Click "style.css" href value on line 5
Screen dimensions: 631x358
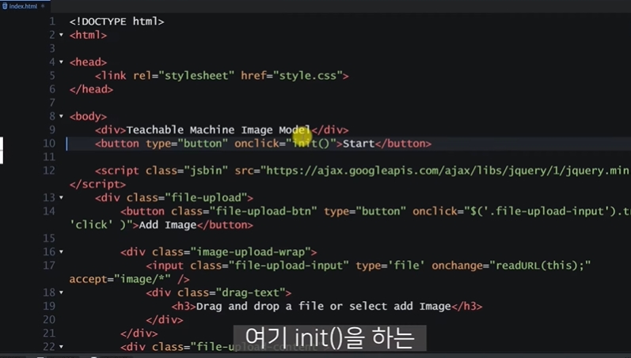point(308,76)
